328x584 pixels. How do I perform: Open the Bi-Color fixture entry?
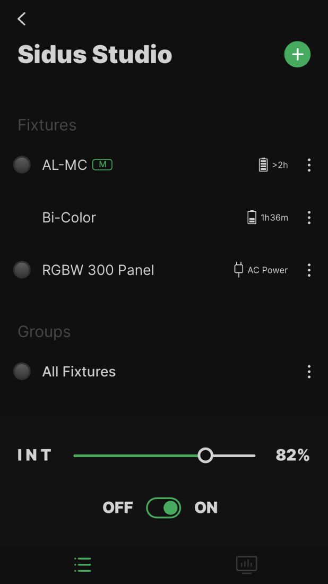69,218
